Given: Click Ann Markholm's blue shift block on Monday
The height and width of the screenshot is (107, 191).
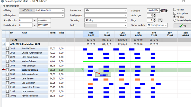Looking at the screenshot, I should point(85,49).
